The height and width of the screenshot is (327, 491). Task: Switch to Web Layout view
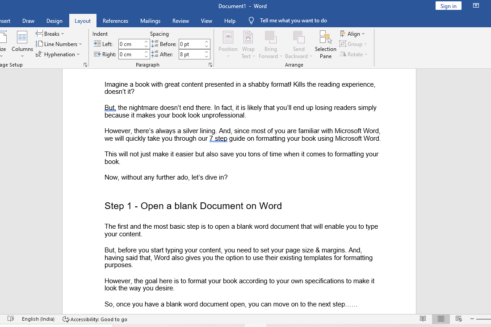tap(458, 319)
